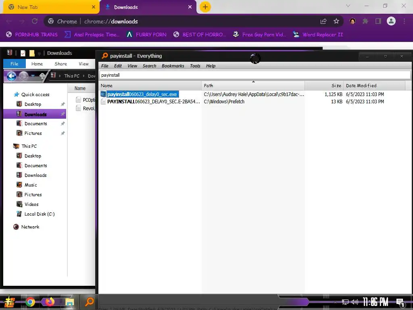Open File tab in Explorer ribbon
This screenshot has height=310, width=413.
tap(15, 64)
